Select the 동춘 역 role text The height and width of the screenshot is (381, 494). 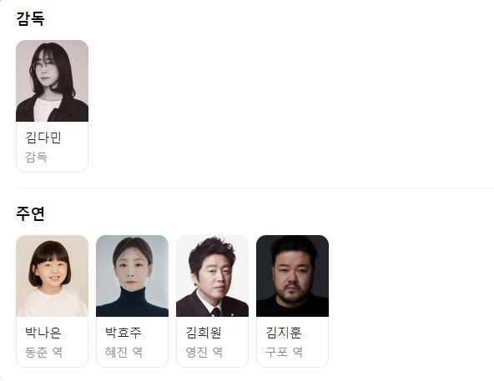click(x=43, y=352)
